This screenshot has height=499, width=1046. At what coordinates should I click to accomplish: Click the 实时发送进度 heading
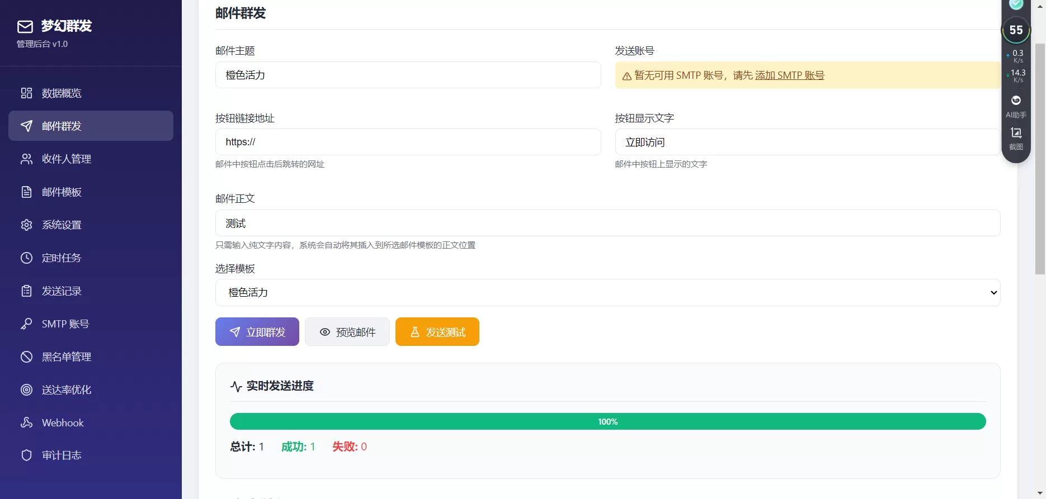280,386
